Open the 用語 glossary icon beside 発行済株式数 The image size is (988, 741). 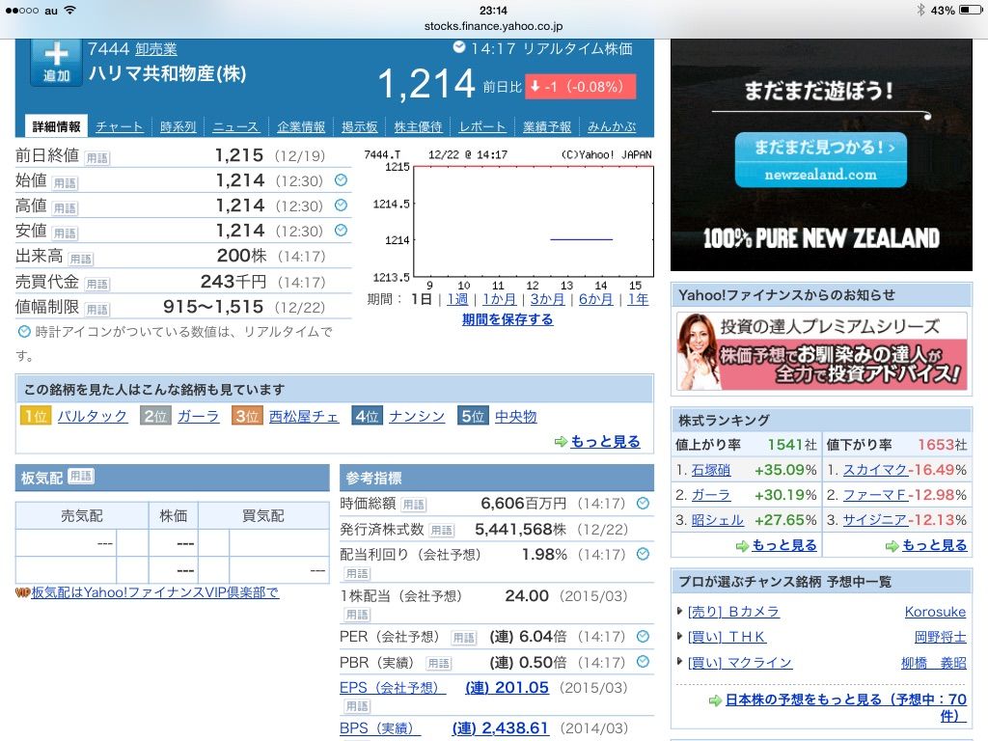tap(442, 531)
